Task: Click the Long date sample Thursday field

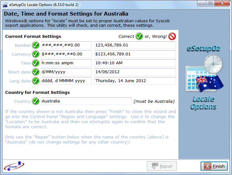Action: click(135, 81)
